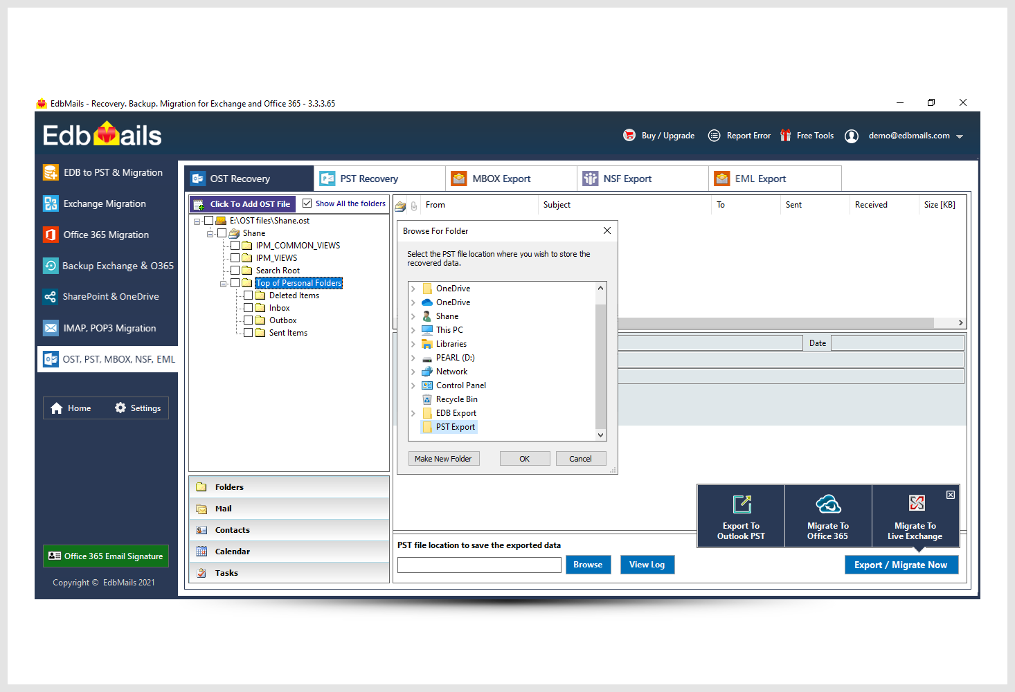Switch to the PST Recovery tab
Screen dimensions: 1015x692
click(369, 179)
